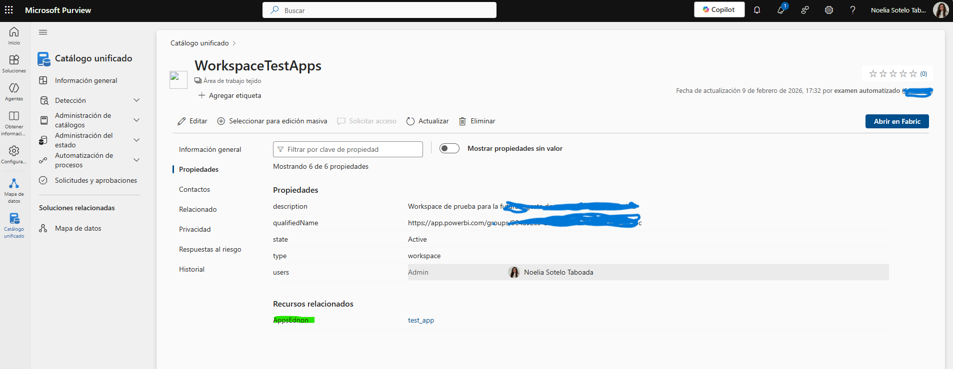Click the fifth rating star
953x369 pixels.
[x=913, y=74]
